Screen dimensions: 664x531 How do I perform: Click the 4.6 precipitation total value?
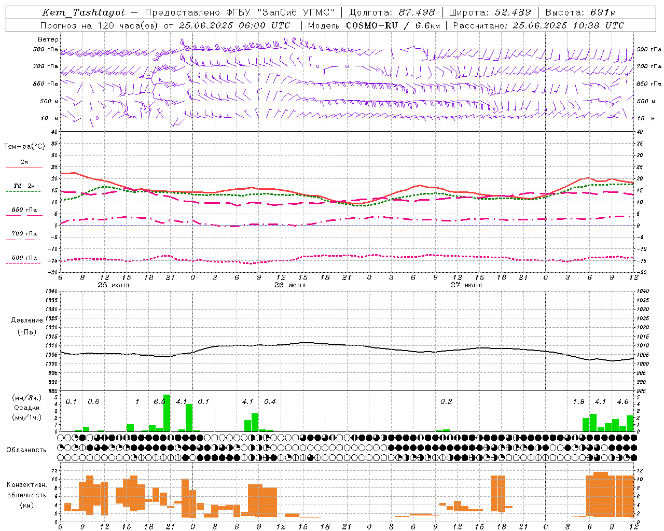[622, 402]
